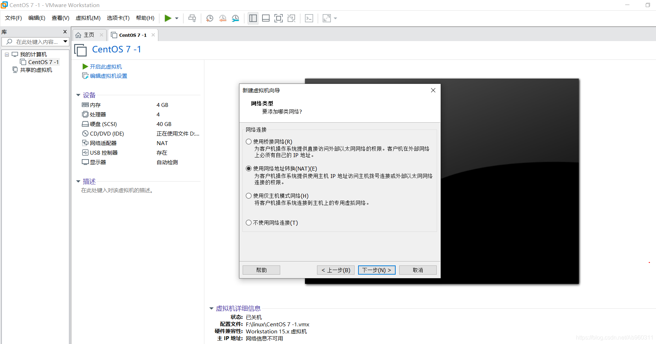Close the 新建虚拟机向导 dialog
Viewport: 656px width, 344px height.
[433, 90]
